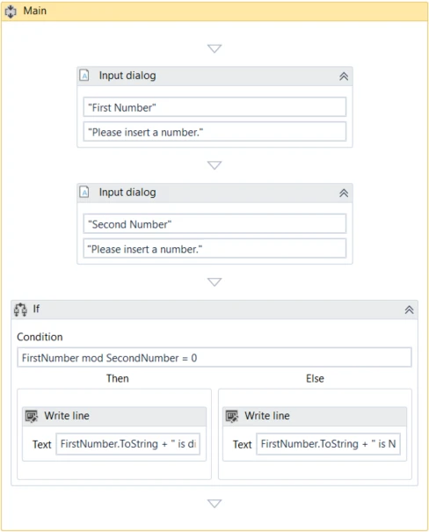Click the Main sequence icon
429x532 pixels.
click(11, 11)
